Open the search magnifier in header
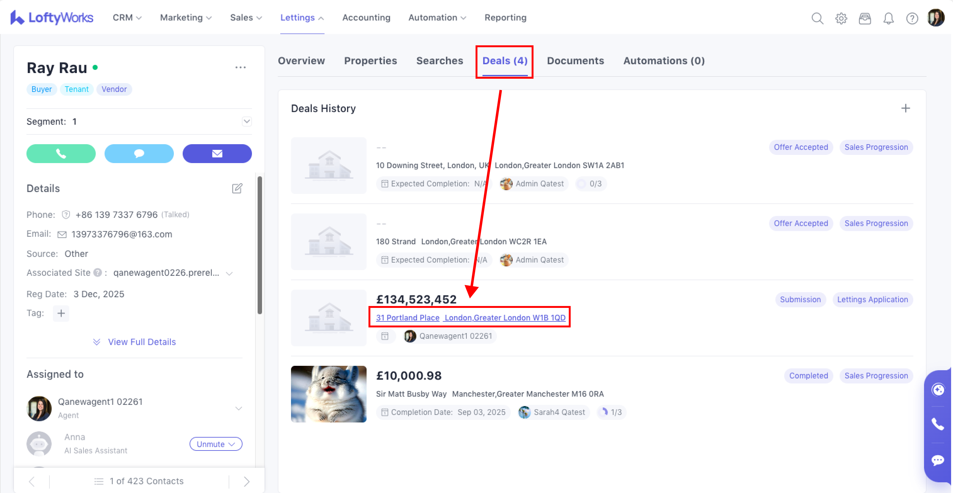 point(817,18)
